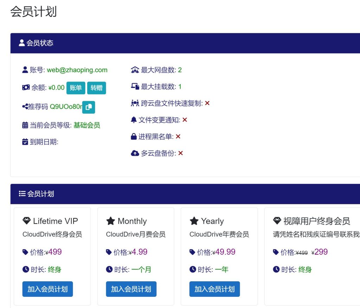
Task: Click the 一年 duration text
Action: (222, 269)
